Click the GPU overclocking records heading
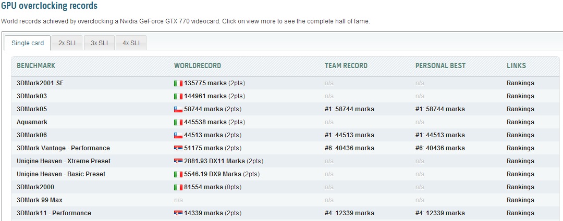This screenshot has height=221, width=563. (x=49, y=6)
